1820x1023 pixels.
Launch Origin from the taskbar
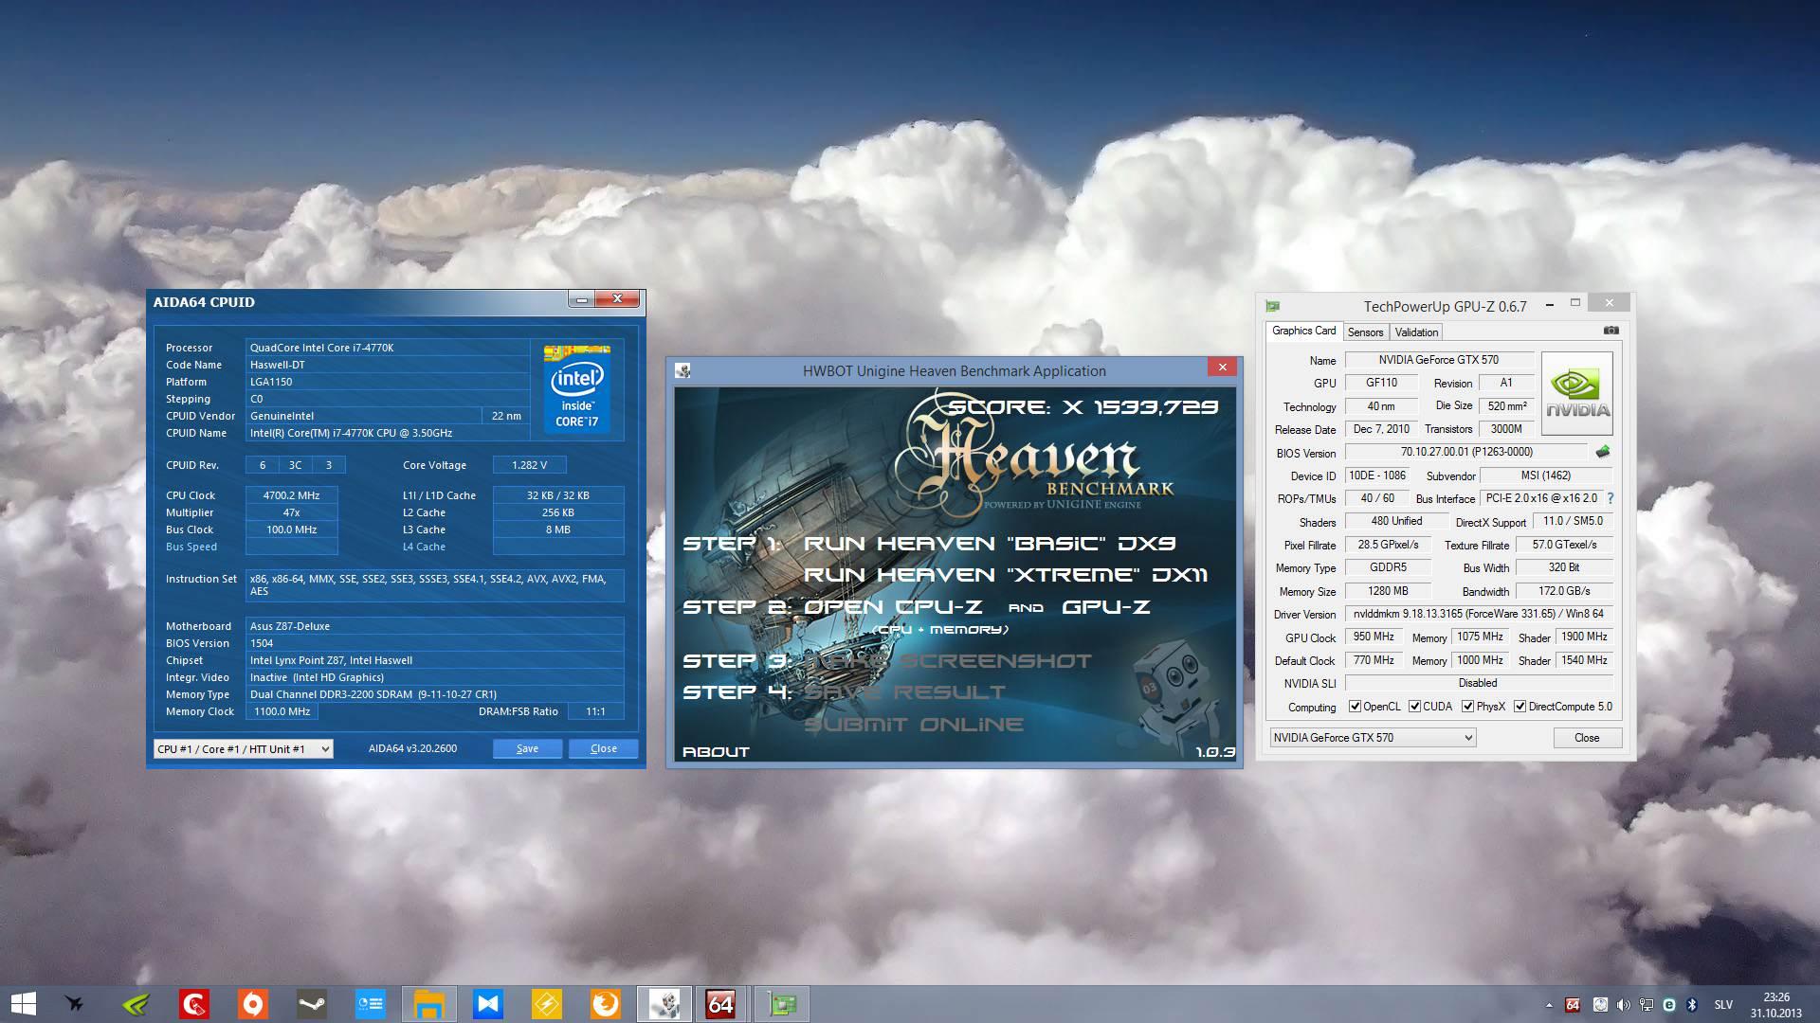coord(253,1004)
